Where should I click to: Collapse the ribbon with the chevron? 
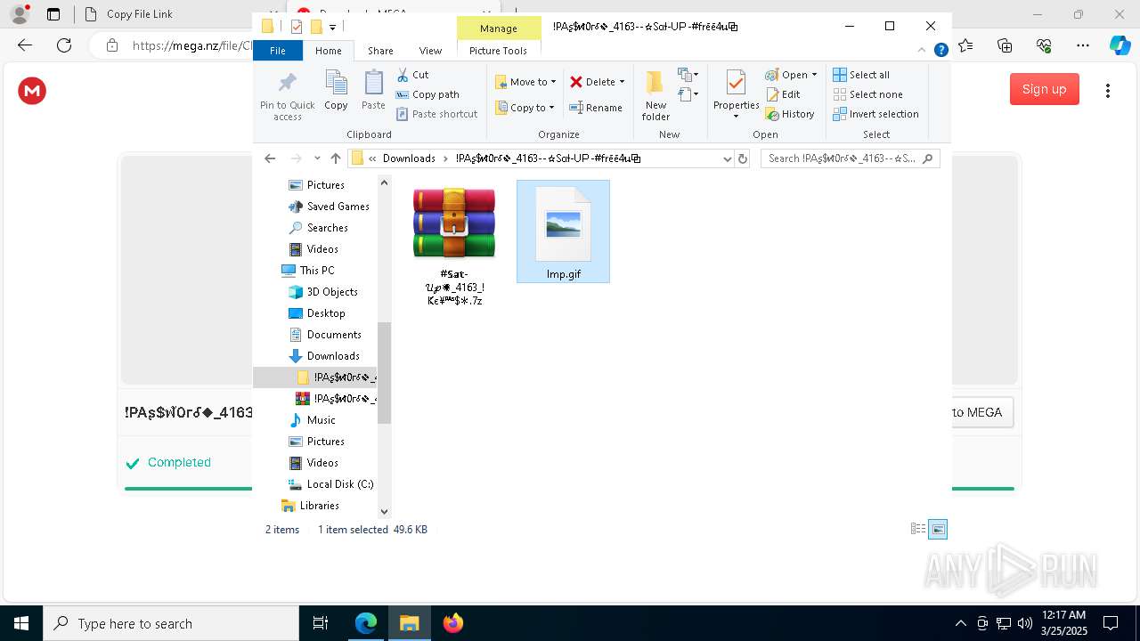922,51
